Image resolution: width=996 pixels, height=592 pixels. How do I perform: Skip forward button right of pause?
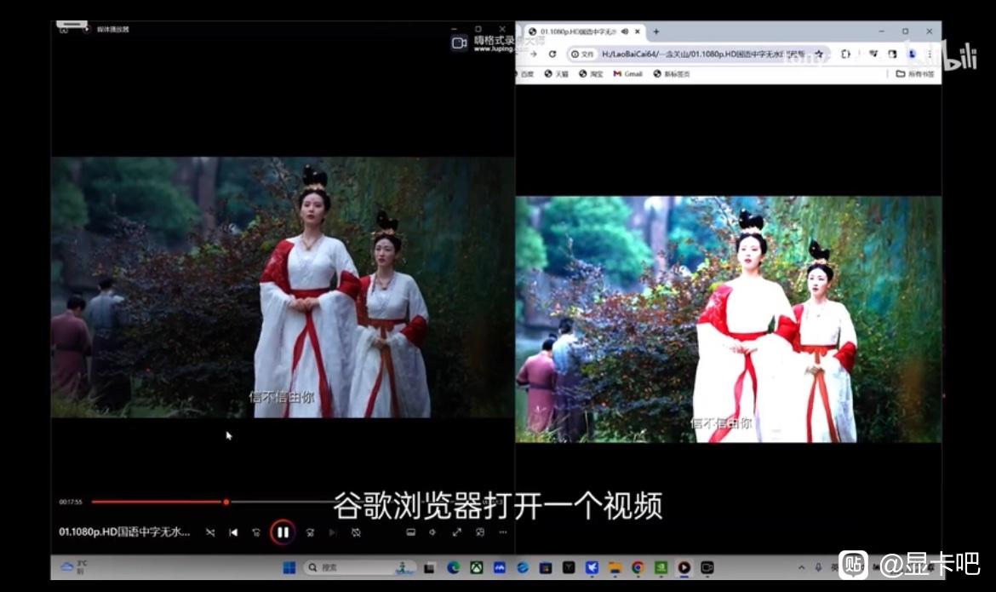(x=310, y=532)
